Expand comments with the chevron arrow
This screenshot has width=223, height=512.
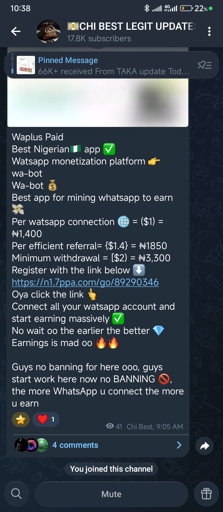coord(179,445)
